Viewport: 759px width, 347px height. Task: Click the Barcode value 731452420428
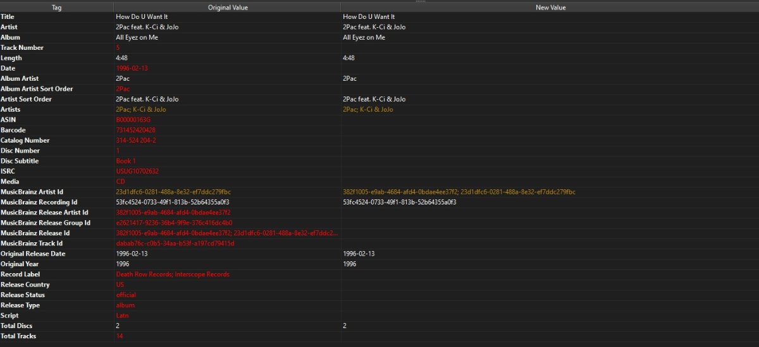point(135,130)
